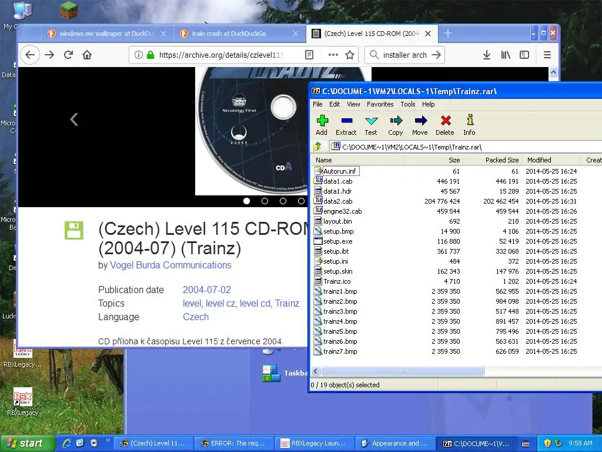The height and width of the screenshot is (452, 602).
Task: Open Vogel Burda Communications link
Action: [x=170, y=265]
